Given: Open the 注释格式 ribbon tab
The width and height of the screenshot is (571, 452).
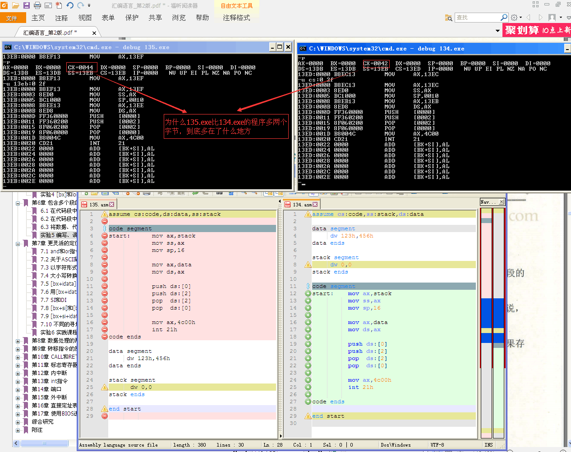Looking at the screenshot, I should (236, 18).
